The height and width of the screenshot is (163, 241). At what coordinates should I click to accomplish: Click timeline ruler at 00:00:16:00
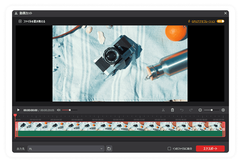pos(181,120)
